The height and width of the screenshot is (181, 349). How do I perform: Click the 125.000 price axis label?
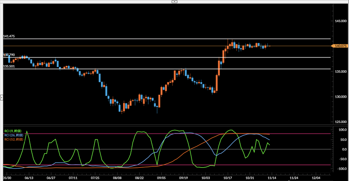[x=341, y=122]
